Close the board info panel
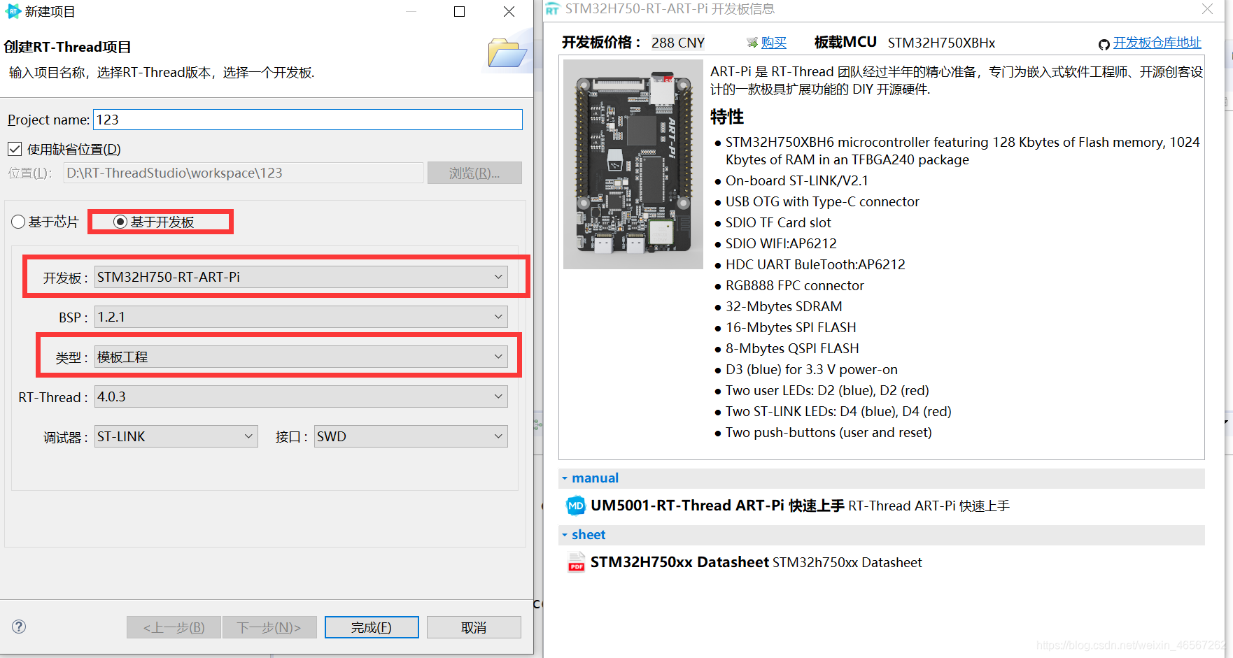Viewport: 1233px width, 658px height. (x=1207, y=8)
